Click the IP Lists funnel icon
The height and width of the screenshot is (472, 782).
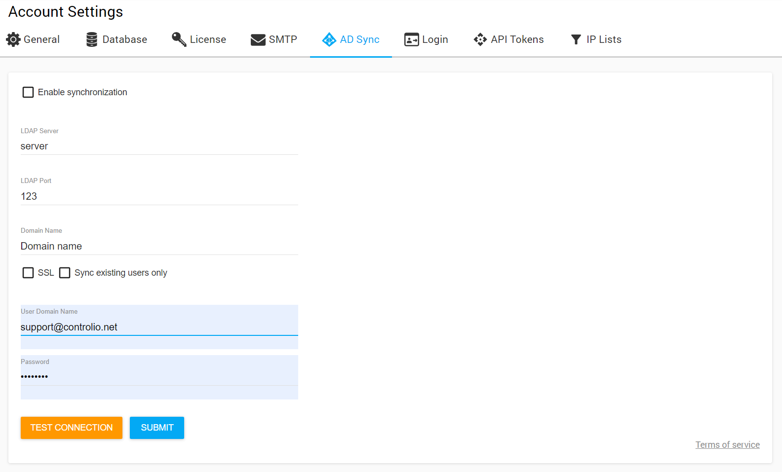[576, 39]
